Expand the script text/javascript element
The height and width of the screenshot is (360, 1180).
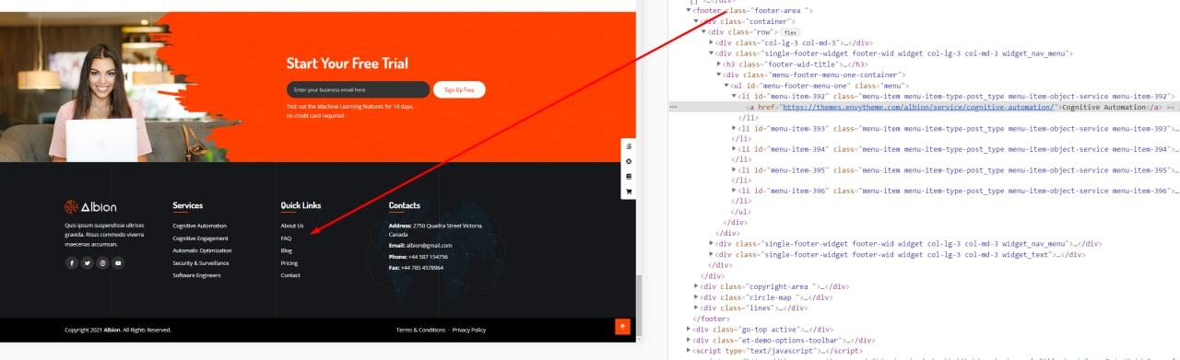pos(689,351)
